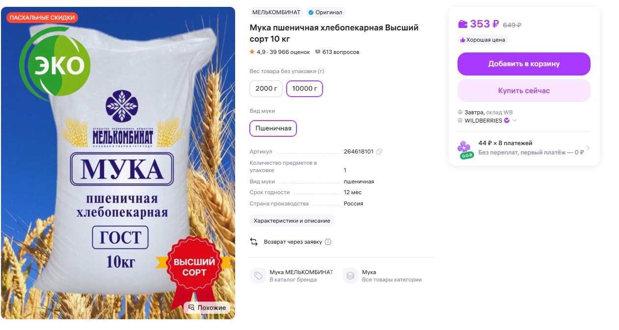Viewport: 619px width, 330px height.
Task: Expand the WILDBERRIES seller dropdown
Action: (515, 121)
